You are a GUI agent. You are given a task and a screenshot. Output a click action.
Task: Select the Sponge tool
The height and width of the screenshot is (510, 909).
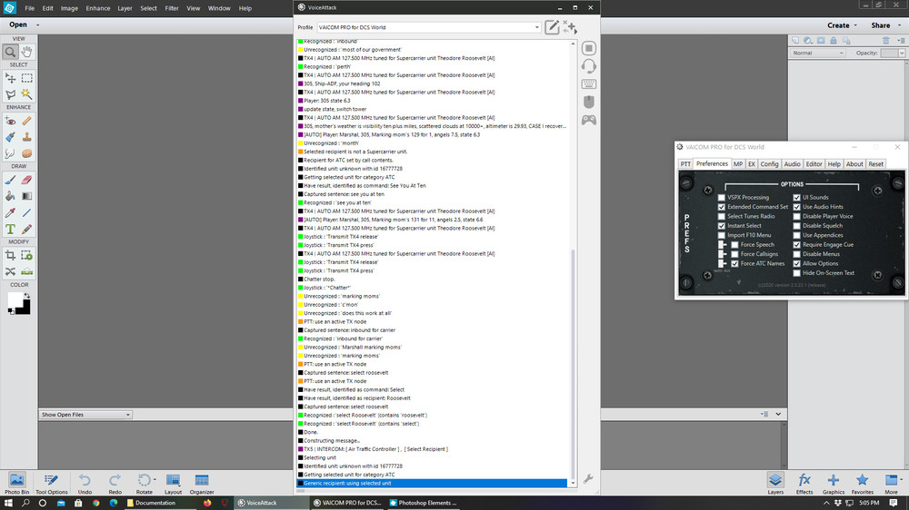(26, 153)
